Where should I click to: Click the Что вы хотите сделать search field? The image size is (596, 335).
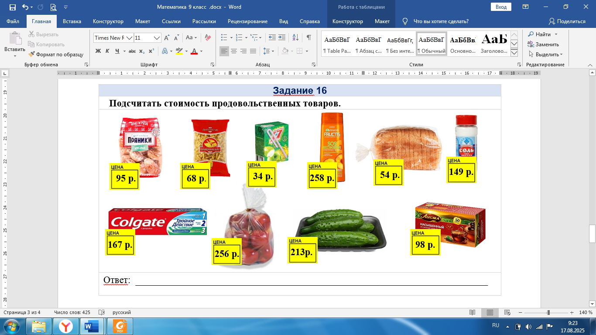coord(441,21)
